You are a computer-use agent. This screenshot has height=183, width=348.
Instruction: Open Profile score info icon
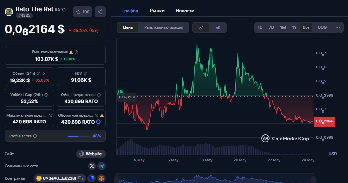(x=35, y=136)
